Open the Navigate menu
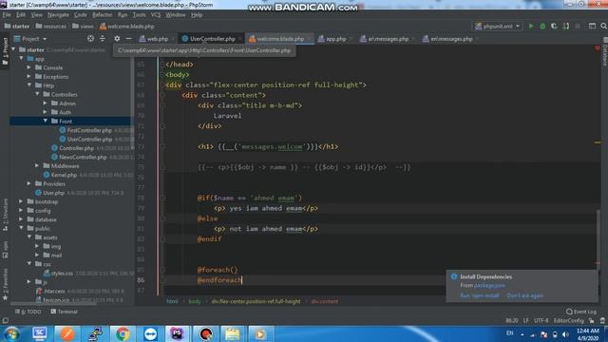Viewport: 608px width, 342px height. (x=58, y=15)
